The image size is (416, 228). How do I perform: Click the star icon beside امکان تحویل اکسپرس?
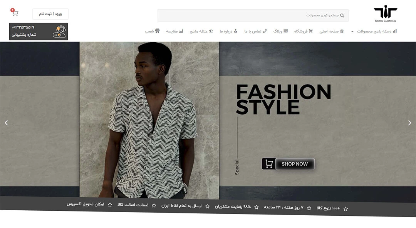[110, 205]
